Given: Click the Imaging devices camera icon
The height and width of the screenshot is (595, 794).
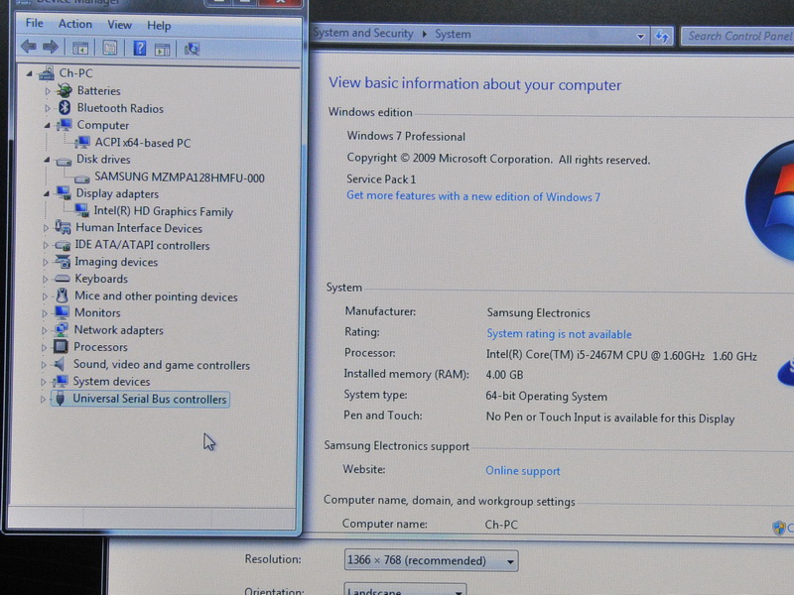Looking at the screenshot, I should [63, 262].
